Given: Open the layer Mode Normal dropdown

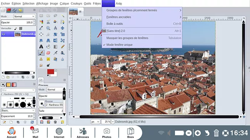Looking at the screenshot, I should coord(24,16).
